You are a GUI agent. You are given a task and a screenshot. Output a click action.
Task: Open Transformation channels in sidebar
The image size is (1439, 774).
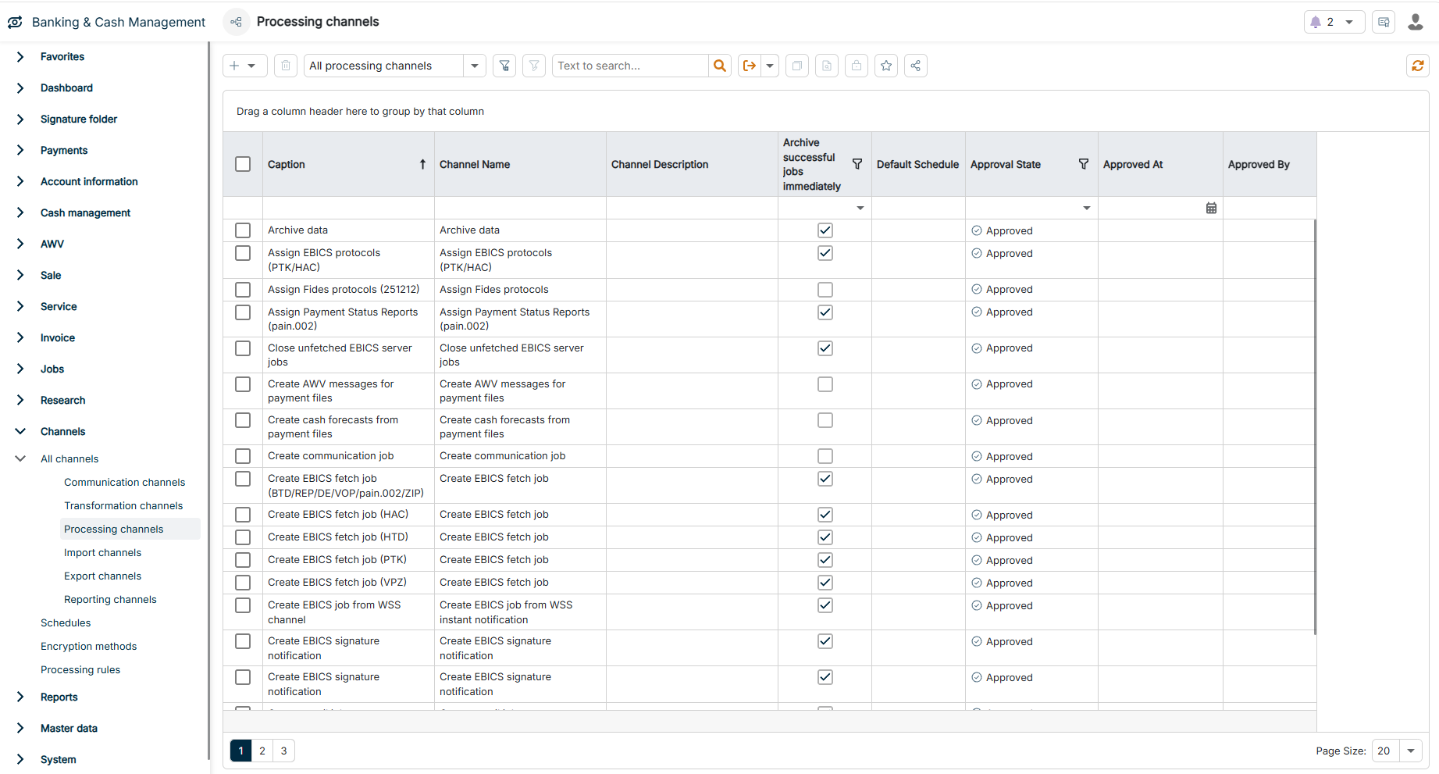tap(123, 505)
